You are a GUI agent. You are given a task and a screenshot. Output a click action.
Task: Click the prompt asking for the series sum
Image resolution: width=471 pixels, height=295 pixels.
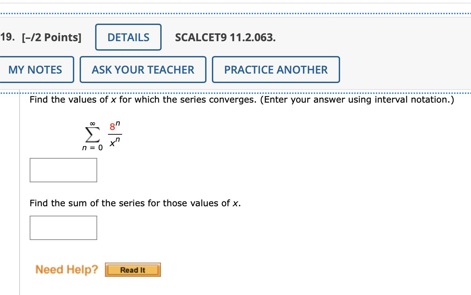point(134,203)
